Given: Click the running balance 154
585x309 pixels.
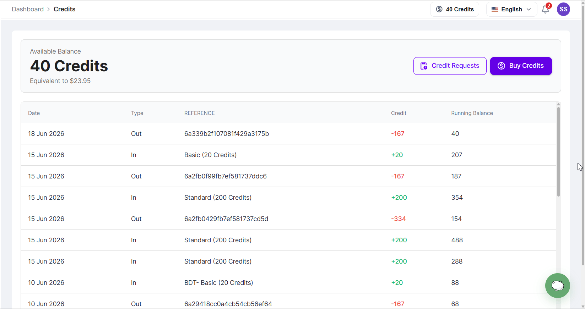Looking at the screenshot, I should (456, 219).
